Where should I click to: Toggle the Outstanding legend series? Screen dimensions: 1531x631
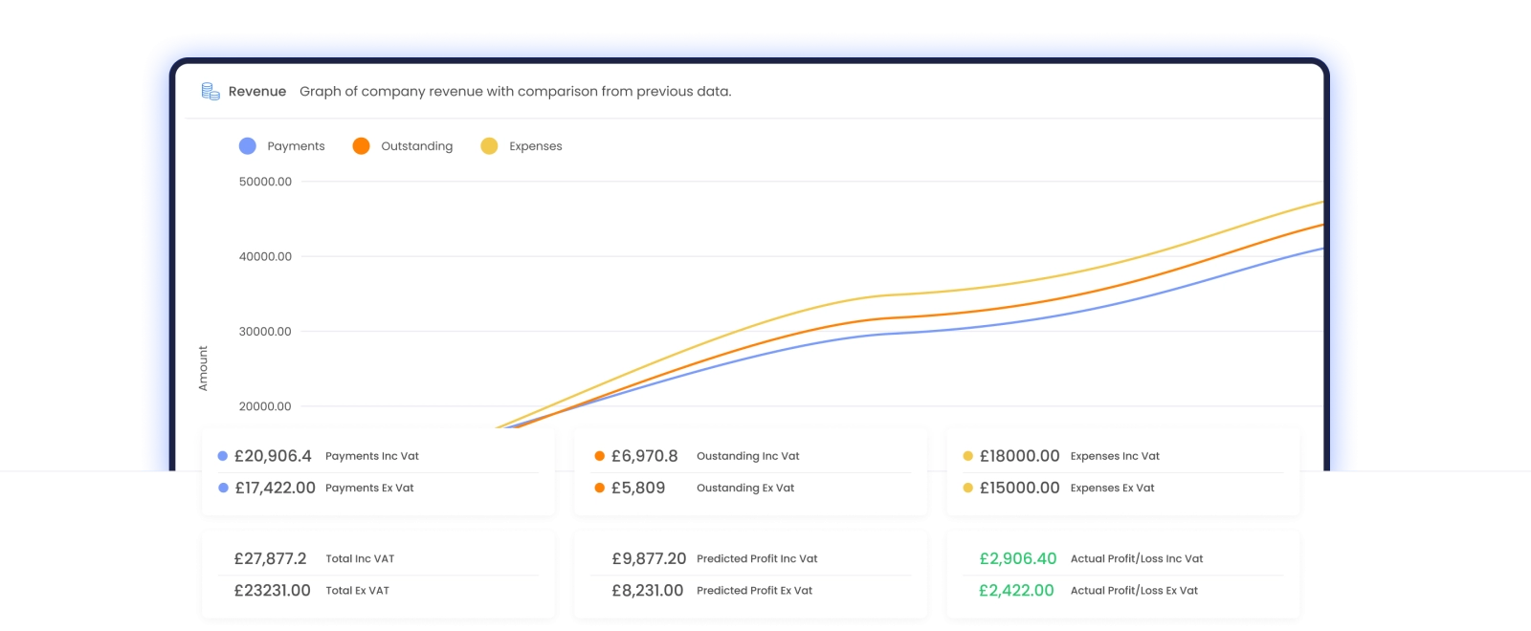coord(403,146)
